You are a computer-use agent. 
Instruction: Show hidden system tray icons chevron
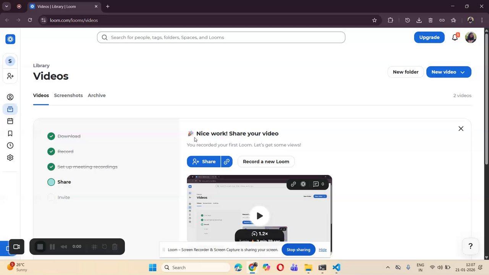click(388, 268)
